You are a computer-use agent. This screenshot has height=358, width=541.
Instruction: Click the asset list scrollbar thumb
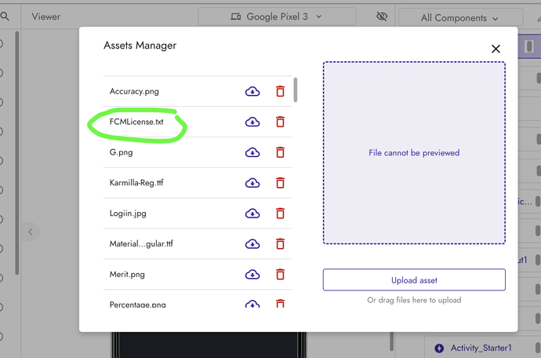pyautogui.click(x=296, y=89)
